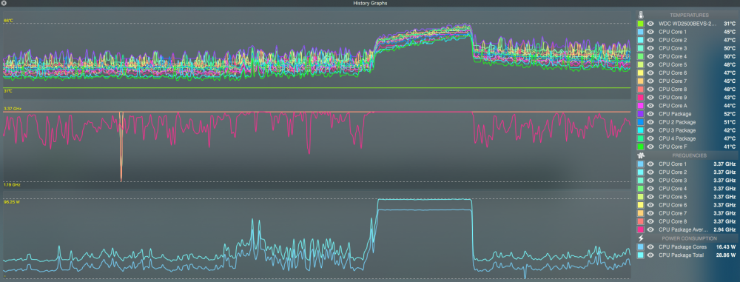Hide CPU Core 4 frequency line
740x282 pixels.
click(x=650, y=189)
